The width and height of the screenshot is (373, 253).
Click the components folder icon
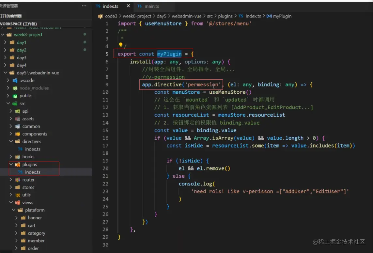(18, 134)
